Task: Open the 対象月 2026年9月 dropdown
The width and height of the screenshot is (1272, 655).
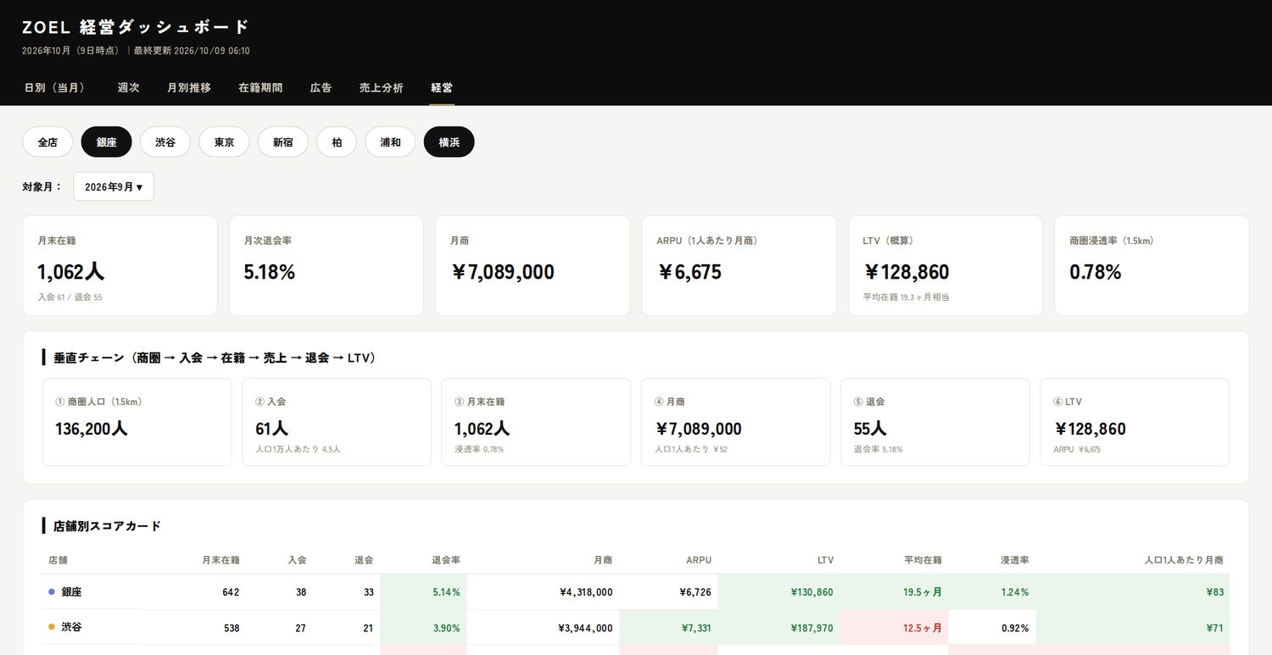Action: pyautogui.click(x=114, y=186)
